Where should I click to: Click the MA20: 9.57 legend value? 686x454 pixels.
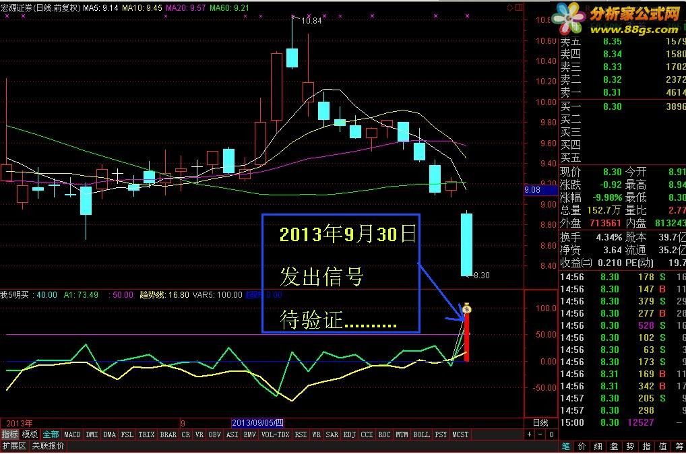coord(186,8)
